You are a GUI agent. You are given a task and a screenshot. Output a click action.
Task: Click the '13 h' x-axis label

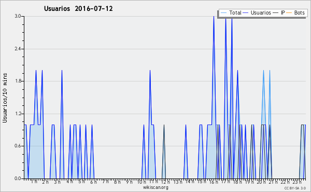(178, 182)
